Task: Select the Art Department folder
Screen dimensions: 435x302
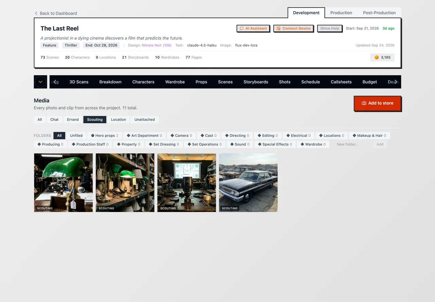Action: click(x=144, y=136)
